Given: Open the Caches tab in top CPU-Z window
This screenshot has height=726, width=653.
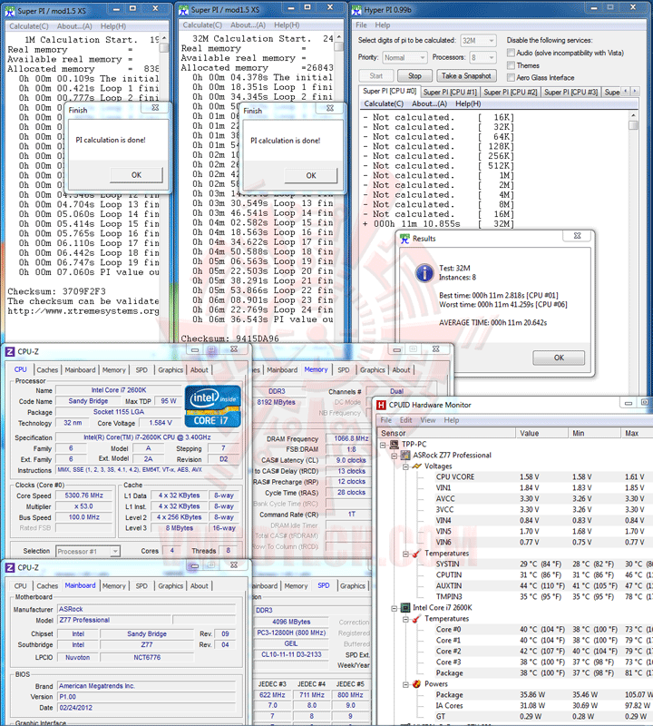Looking at the screenshot, I should [47, 370].
